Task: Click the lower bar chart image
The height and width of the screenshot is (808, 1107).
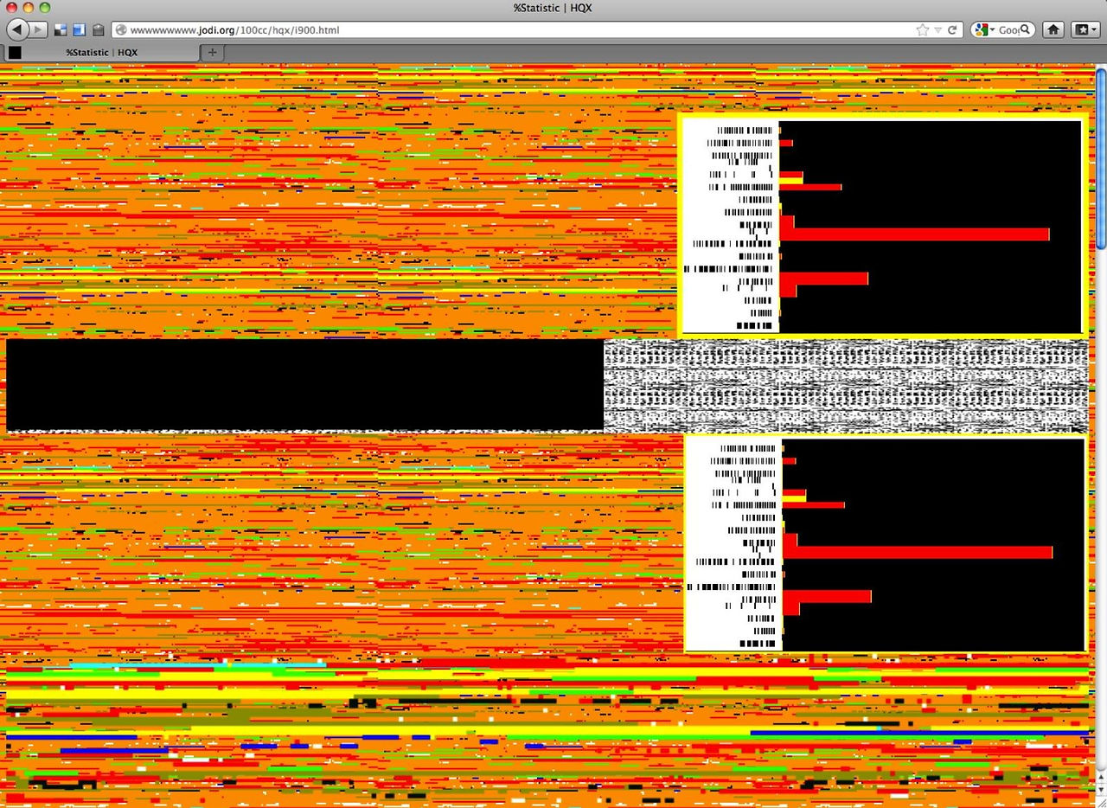Action: coord(885,544)
